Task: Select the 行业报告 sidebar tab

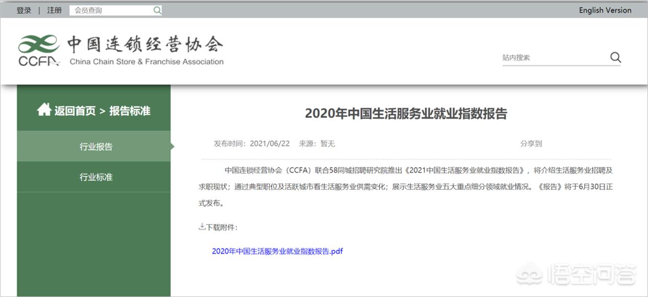Action: click(94, 147)
